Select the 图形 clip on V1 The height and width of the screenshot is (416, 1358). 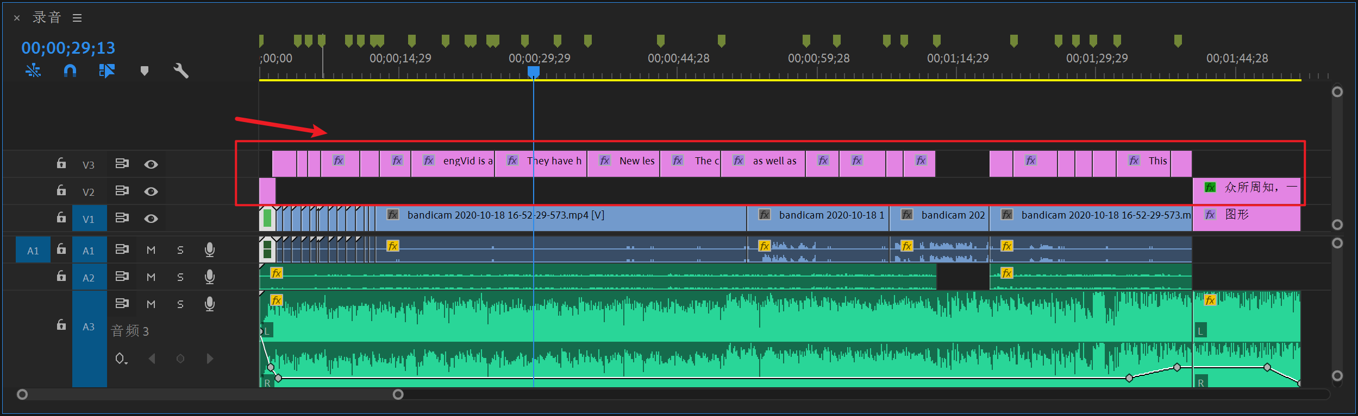coord(1247,218)
